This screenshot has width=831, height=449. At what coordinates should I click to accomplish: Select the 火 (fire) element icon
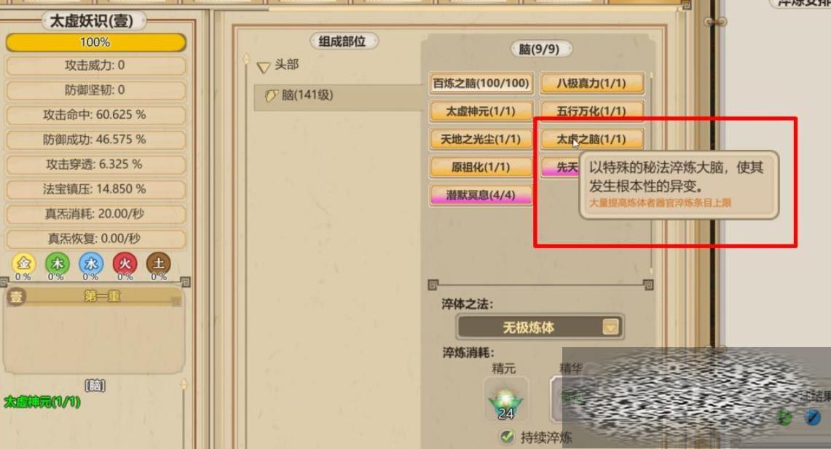pyautogui.click(x=125, y=263)
